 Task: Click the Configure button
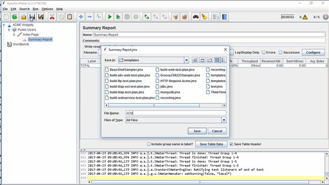pyautogui.click(x=313, y=52)
